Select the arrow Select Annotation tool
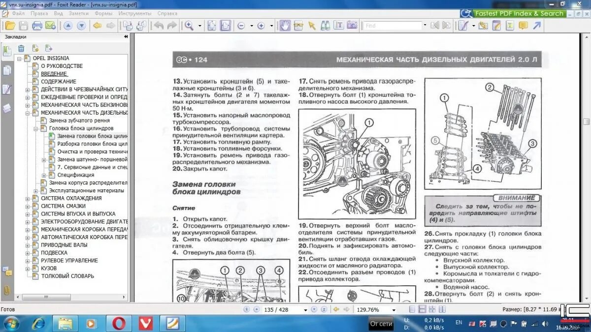 312,26
